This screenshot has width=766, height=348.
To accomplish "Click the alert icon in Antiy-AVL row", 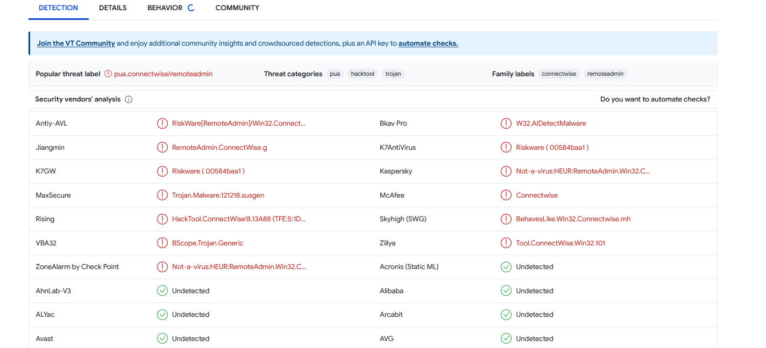I will point(162,124).
